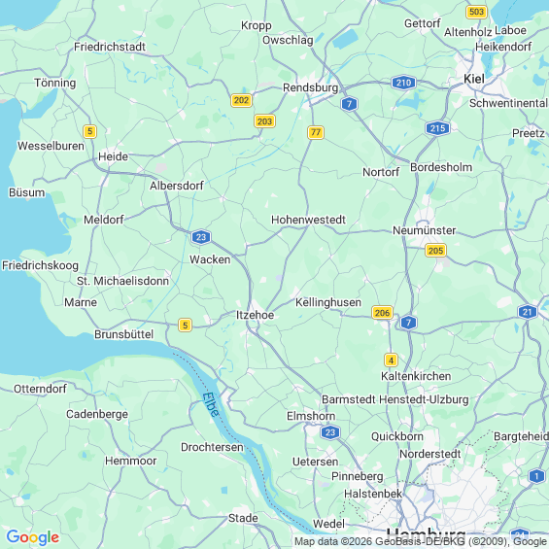Click the yellow 4 shield near Kaltenkirchen
549x549 pixels.
coord(391,360)
